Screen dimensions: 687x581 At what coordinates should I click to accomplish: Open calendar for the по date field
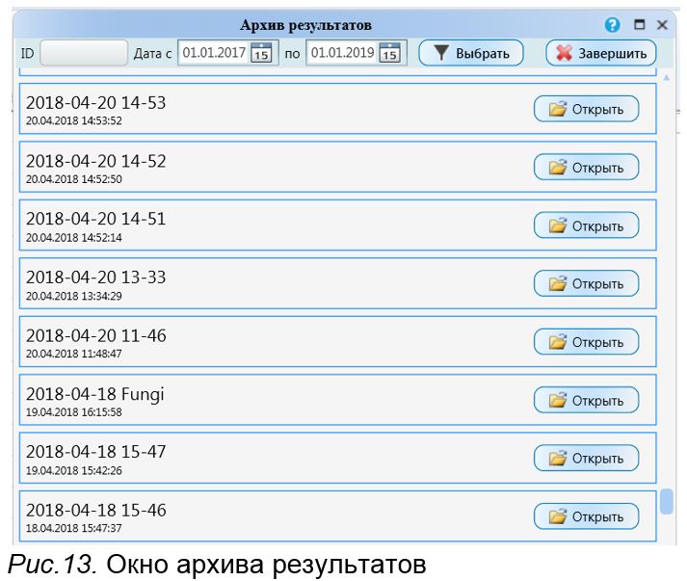pos(389,53)
